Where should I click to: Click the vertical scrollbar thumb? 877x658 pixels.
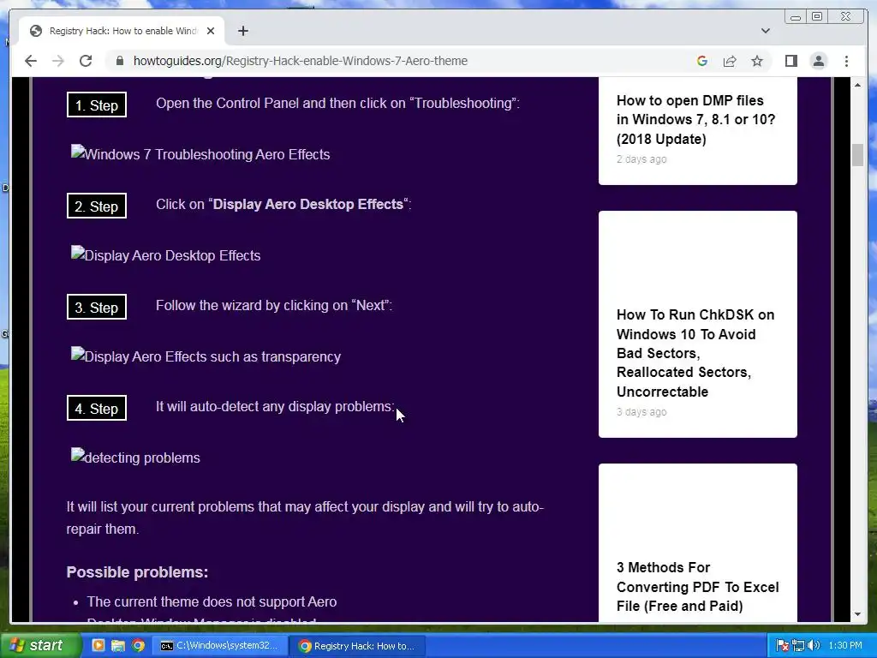pyautogui.click(x=857, y=155)
